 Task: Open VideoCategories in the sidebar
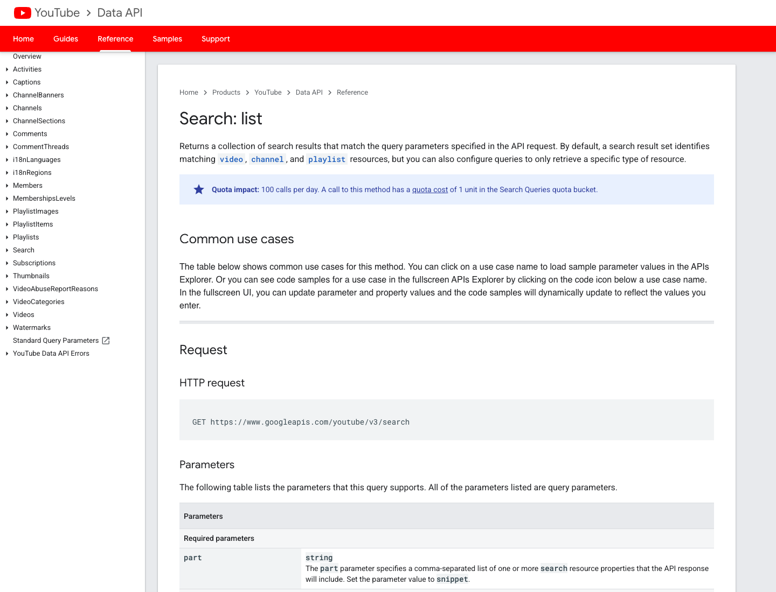coord(39,302)
